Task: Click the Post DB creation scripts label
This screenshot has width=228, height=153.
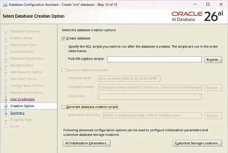Action: pos(86,59)
